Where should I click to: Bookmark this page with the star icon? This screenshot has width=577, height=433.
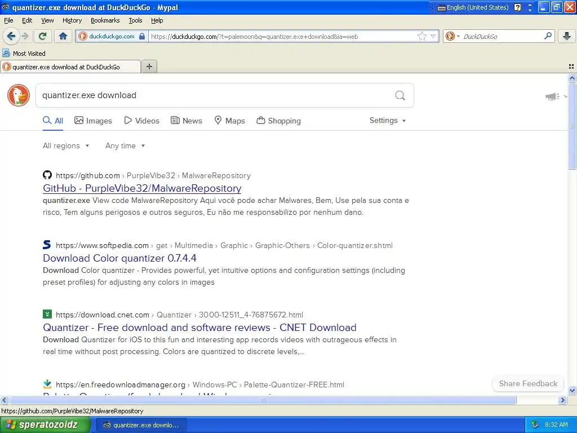coord(421,36)
